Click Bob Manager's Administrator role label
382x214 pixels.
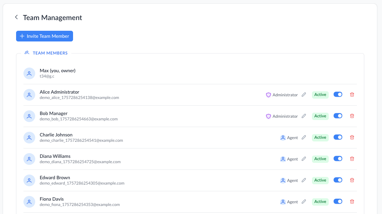pyautogui.click(x=285, y=116)
